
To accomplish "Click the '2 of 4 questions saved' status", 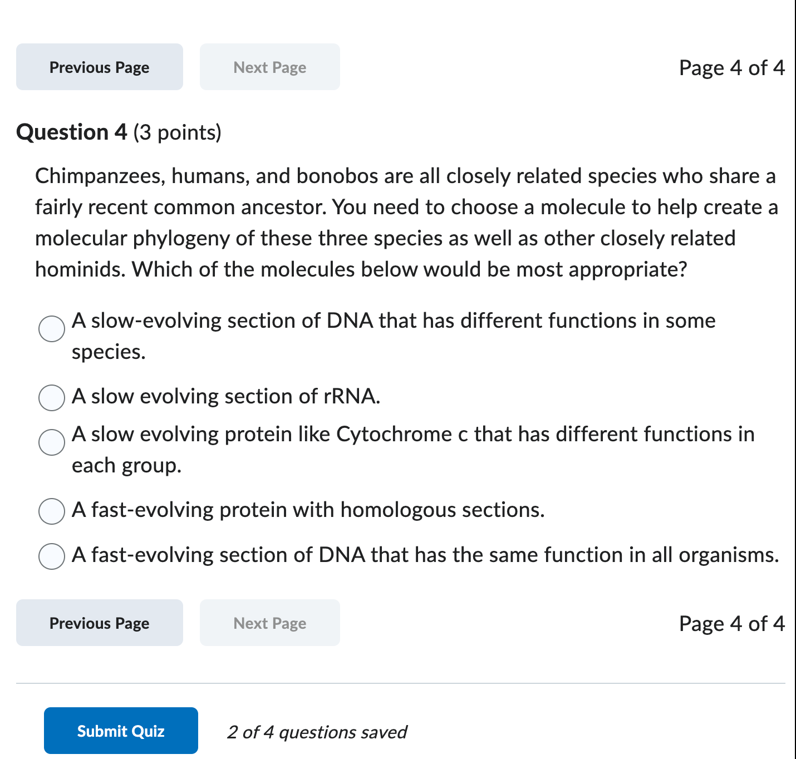I will point(317,732).
